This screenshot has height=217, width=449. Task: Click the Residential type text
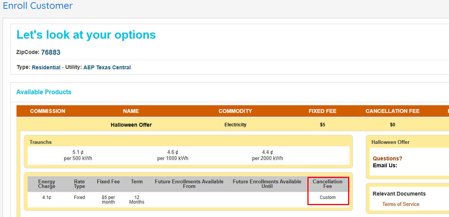[x=46, y=67]
